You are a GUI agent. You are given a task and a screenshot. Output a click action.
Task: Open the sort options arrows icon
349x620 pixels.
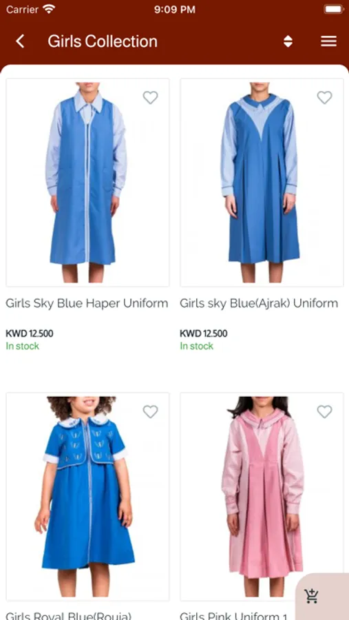point(288,41)
